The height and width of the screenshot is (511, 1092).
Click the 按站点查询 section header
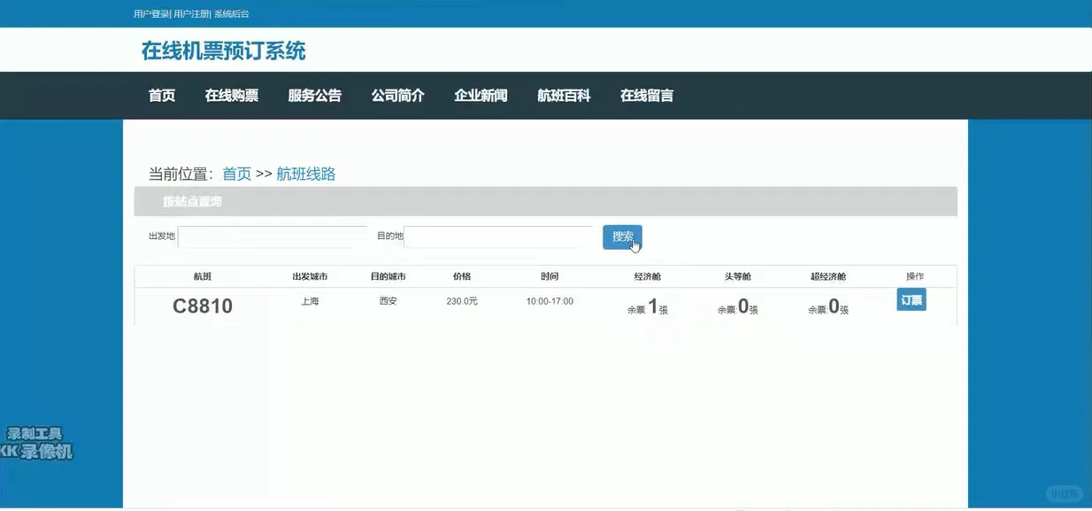[191, 201]
